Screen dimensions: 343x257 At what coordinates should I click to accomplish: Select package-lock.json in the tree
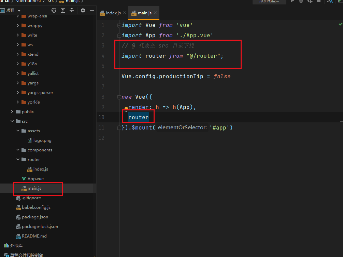[40, 227]
